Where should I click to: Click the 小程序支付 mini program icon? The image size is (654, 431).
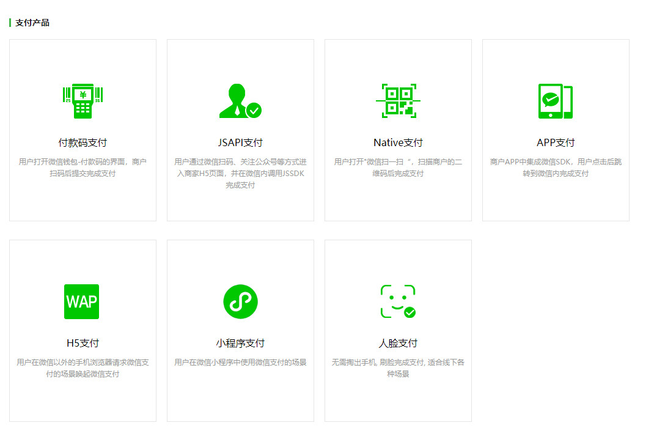click(240, 301)
